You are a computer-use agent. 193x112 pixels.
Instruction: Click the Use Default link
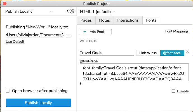coord(15,42)
